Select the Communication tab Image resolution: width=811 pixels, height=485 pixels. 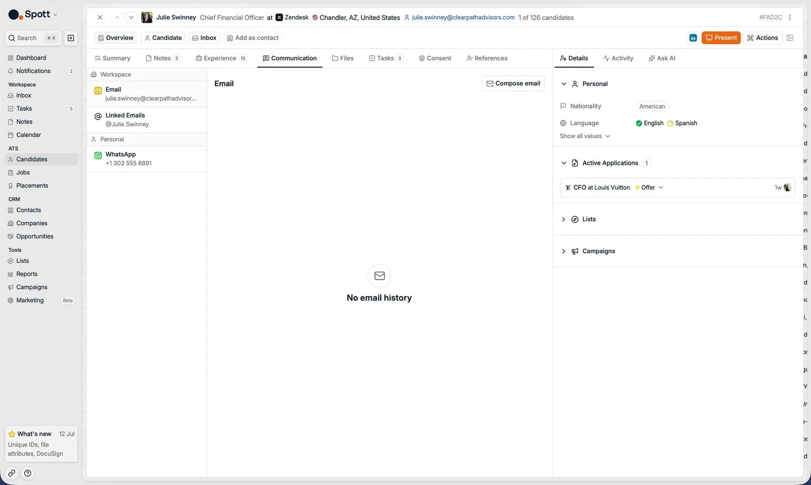289,58
